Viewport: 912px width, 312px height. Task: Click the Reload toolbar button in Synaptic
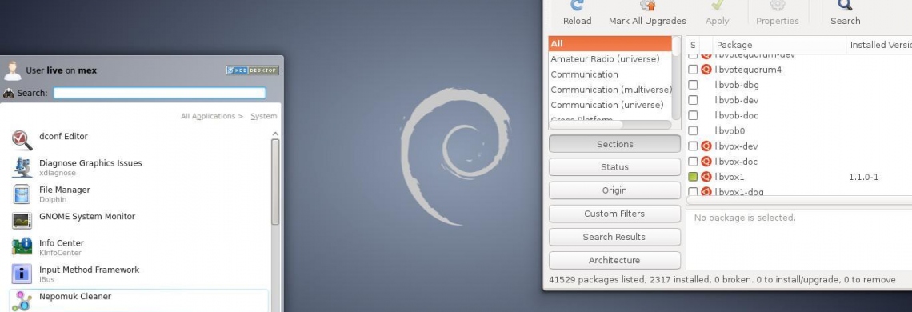point(577,14)
